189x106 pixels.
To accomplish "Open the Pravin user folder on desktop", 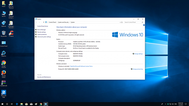I will click(x=4, y=4).
